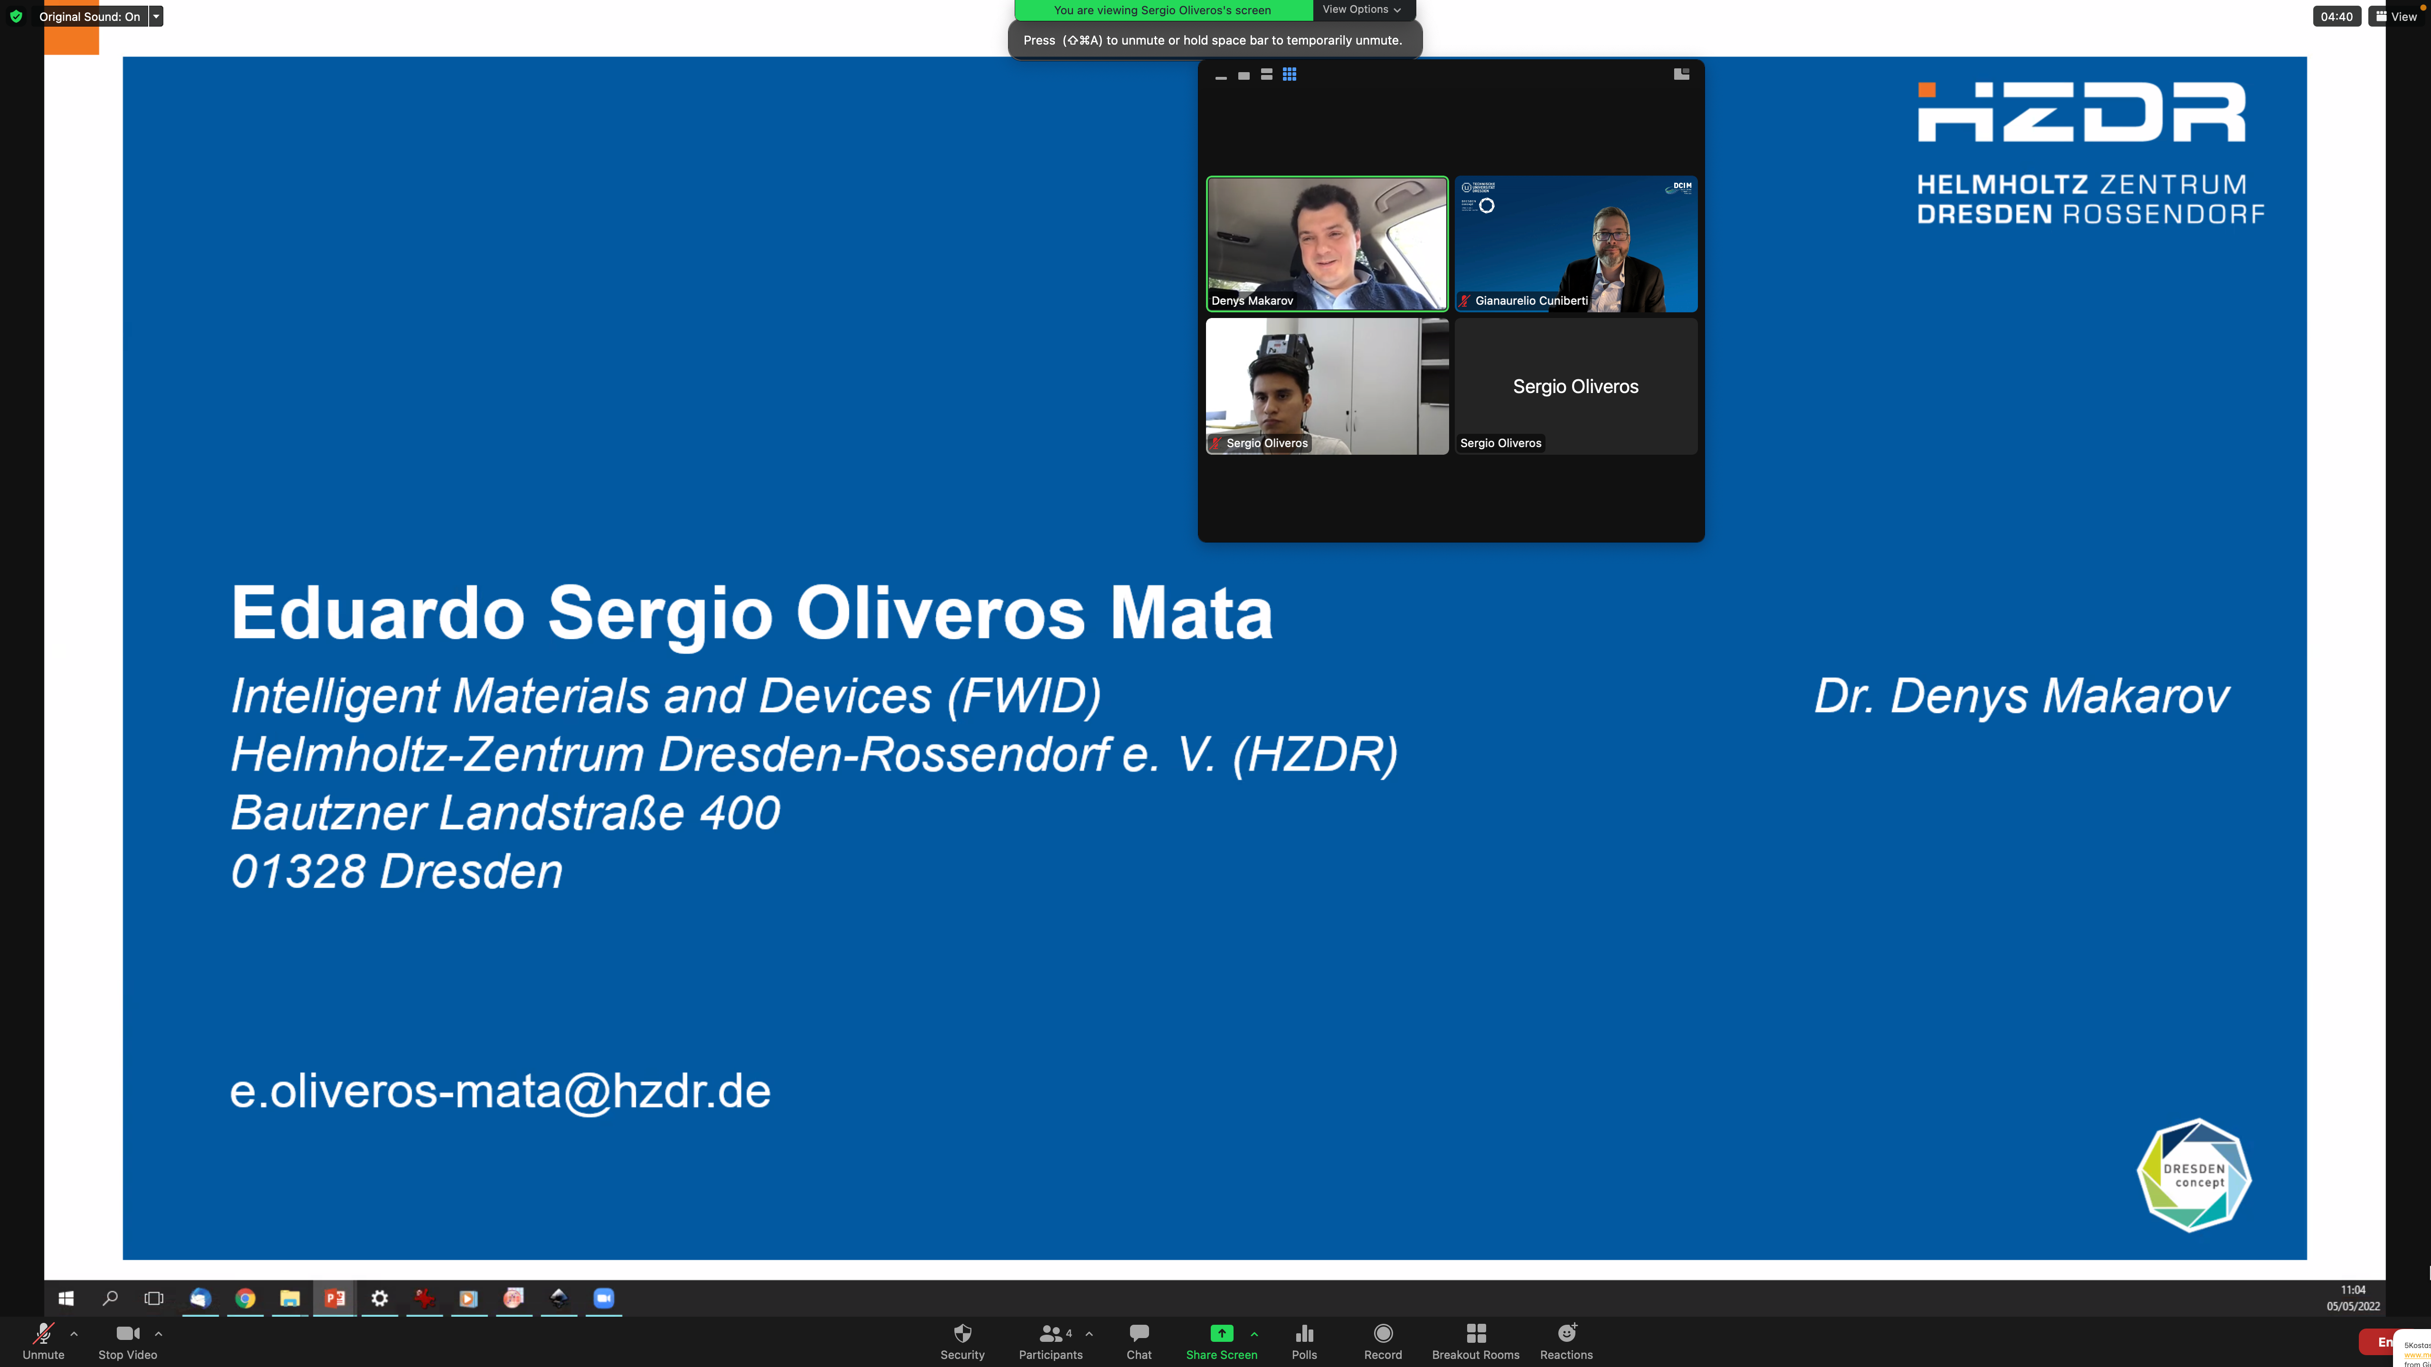Open File Explorer in shared taskbar
The image size is (2431, 1367).
(x=290, y=1298)
